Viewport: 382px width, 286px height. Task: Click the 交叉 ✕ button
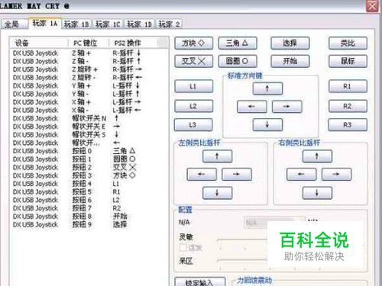tap(193, 61)
